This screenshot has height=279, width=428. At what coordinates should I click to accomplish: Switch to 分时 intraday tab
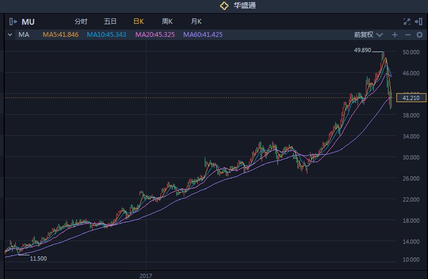81,22
